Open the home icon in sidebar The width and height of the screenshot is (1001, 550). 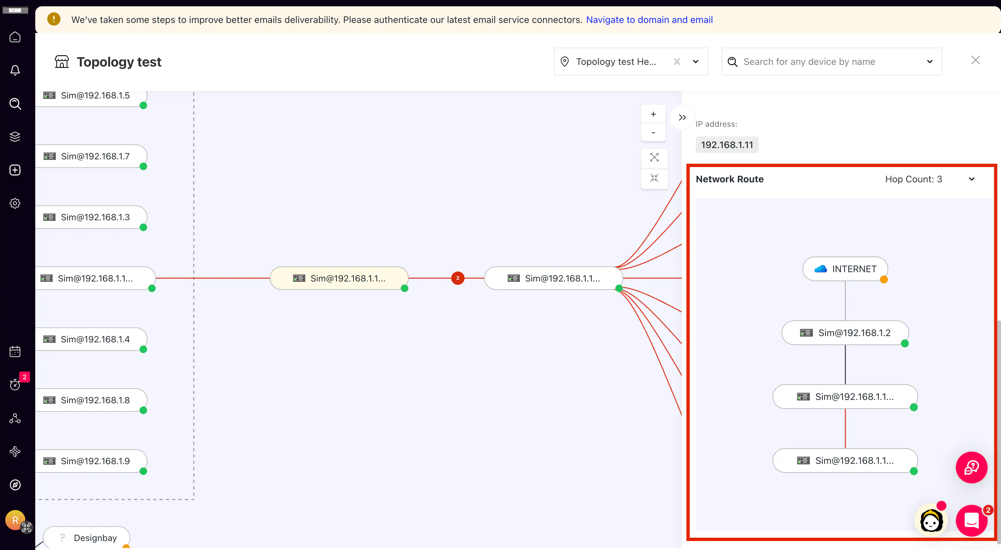(15, 37)
